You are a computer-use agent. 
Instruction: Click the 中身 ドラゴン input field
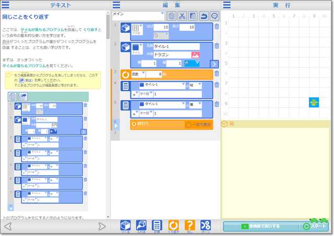tap(171, 55)
